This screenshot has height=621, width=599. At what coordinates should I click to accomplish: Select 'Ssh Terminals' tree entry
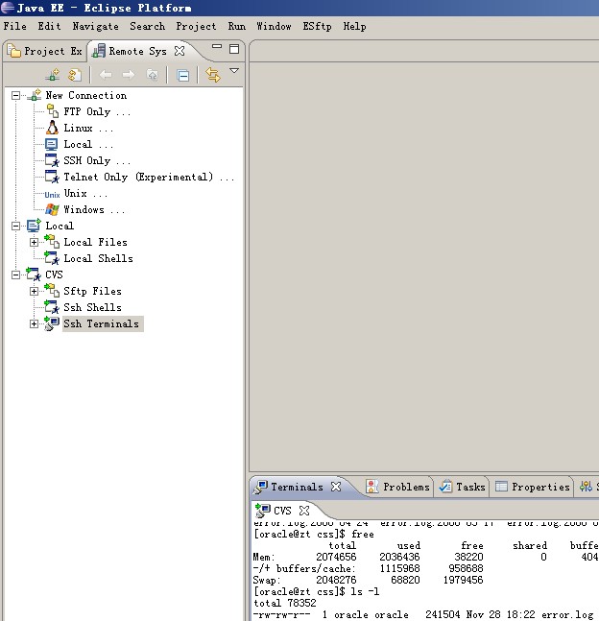tap(102, 323)
